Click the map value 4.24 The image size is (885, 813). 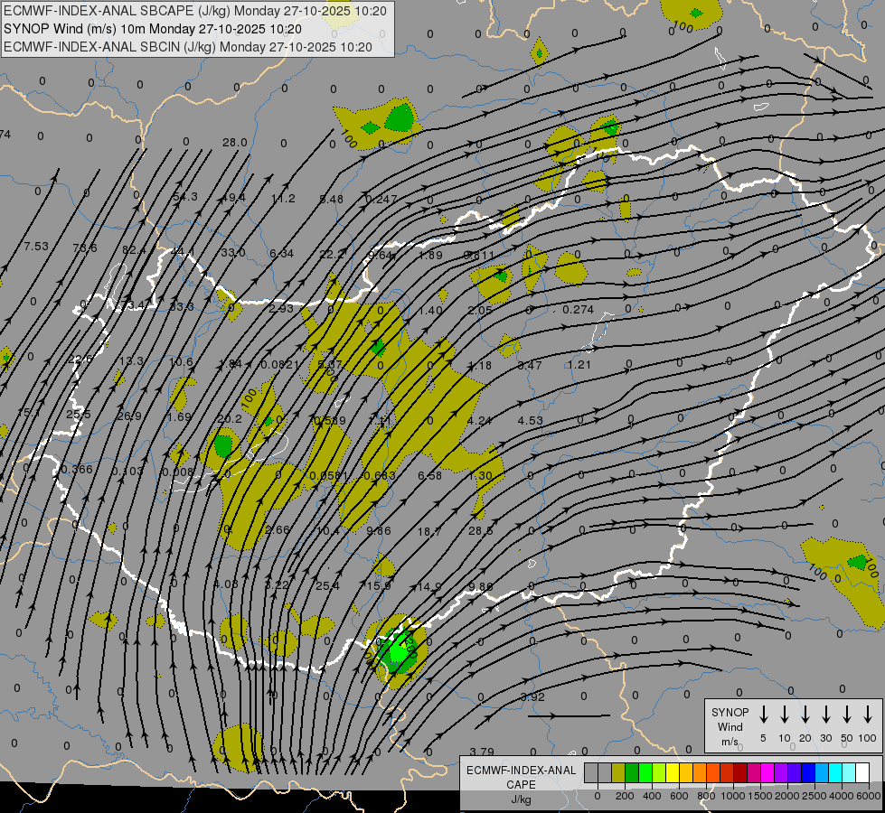coord(480,420)
